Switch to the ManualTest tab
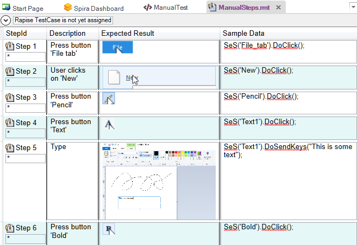This screenshot has width=357, height=245. [x=168, y=8]
